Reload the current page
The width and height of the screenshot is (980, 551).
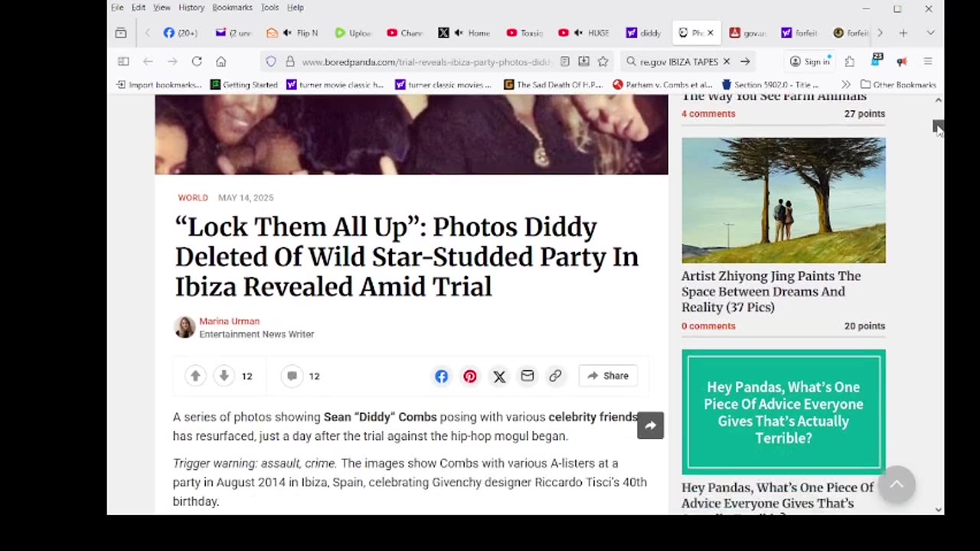tap(197, 61)
